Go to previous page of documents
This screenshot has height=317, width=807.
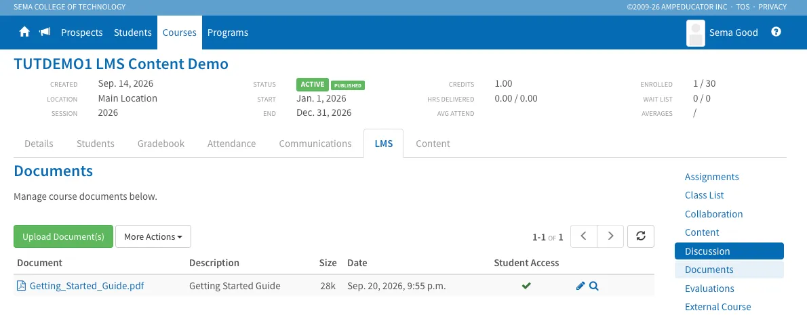tap(584, 236)
